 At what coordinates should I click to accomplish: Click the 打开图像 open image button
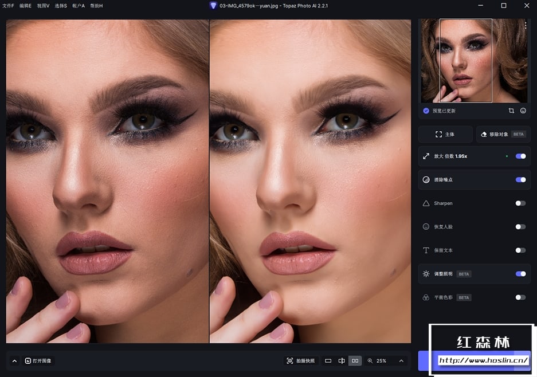click(38, 361)
